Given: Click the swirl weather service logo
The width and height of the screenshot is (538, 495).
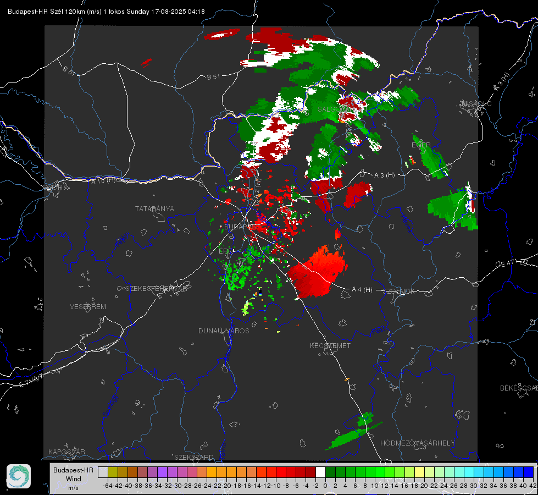Looking at the screenshot, I should pos(19,476).
